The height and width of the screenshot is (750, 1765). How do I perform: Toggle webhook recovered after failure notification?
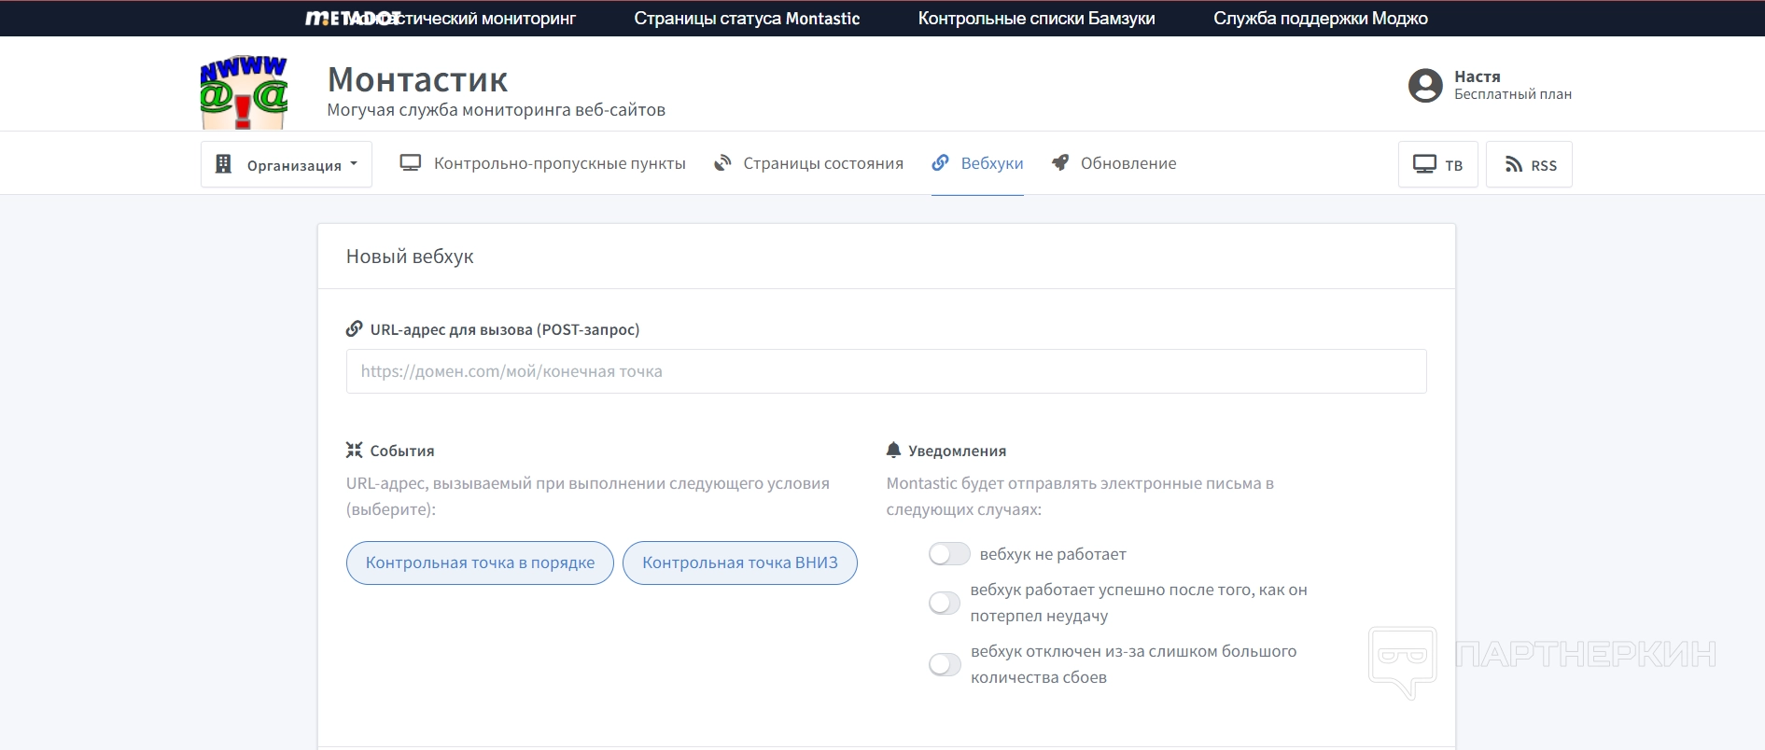tap(945, 603)
